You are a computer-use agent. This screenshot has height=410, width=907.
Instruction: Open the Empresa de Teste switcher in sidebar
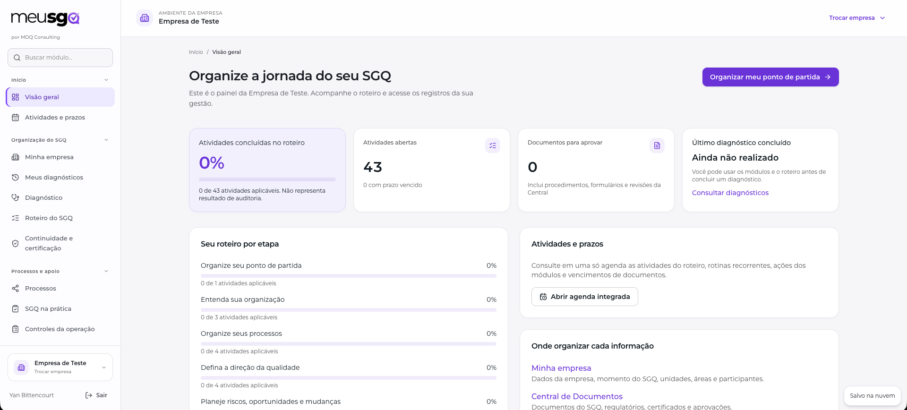60,367
